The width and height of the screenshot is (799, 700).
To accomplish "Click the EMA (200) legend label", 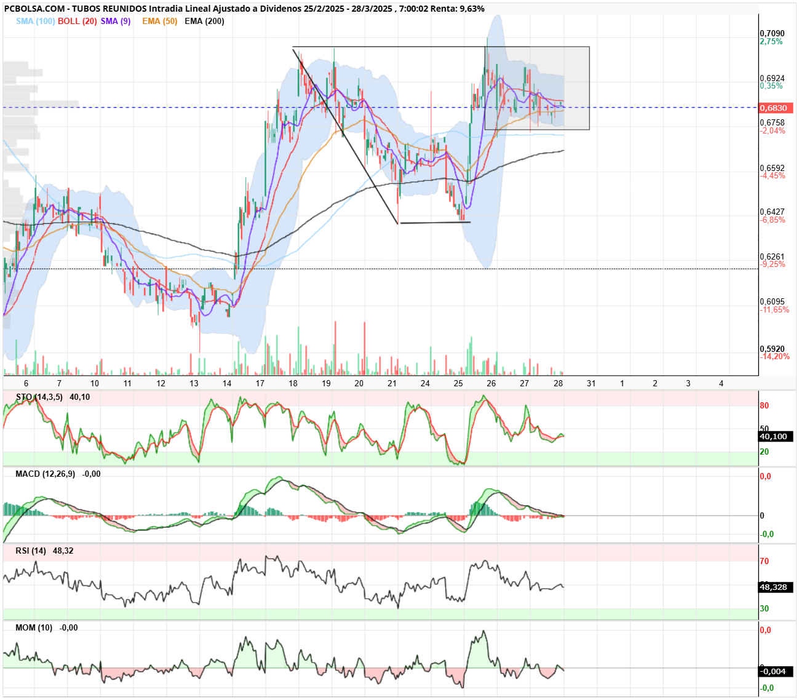I will (x=204, y=21).
